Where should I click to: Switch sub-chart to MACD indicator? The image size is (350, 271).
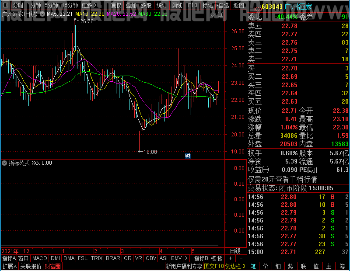(x=40, y=258)
